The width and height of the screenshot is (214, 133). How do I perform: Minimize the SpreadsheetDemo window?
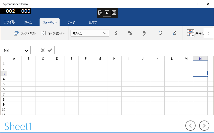[184, 4]
